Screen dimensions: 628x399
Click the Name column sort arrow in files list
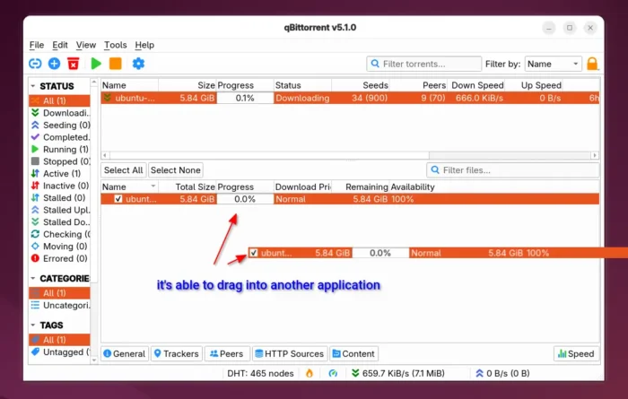[153, 186]
